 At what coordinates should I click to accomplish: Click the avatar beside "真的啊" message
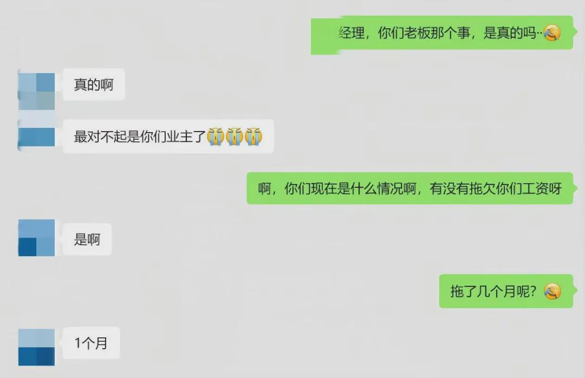coord(37,92)
